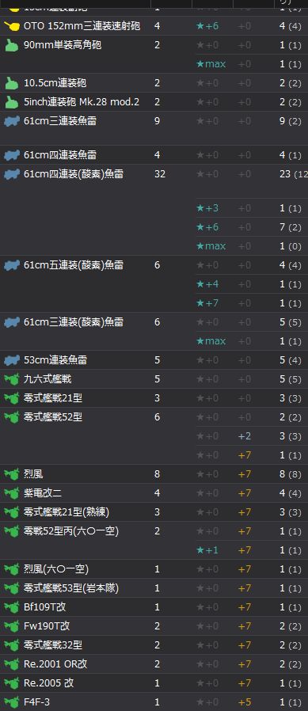Image resolution: width=308 pixels, height=711 pixels.
Task: Select the Re.2001 OR改 equipment name
Action: coord(55,663)
